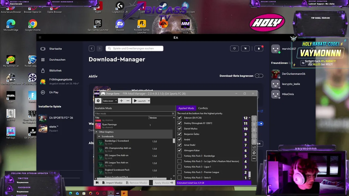Uncheck the André mod

[179, 140]
